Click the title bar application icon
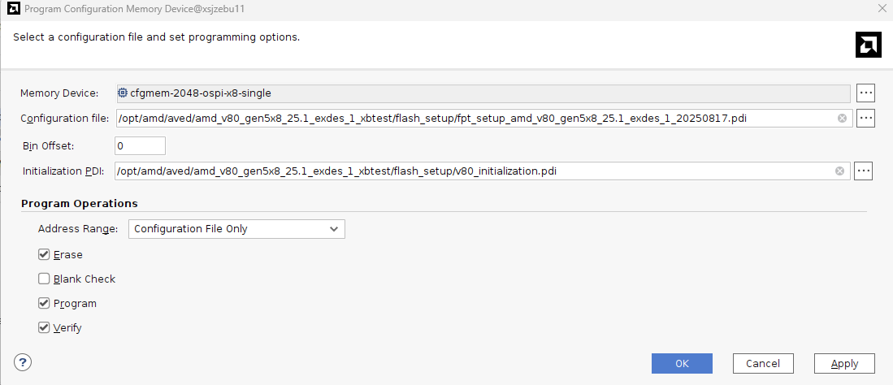This screenshot has width=893, height=385. point(12,9)
